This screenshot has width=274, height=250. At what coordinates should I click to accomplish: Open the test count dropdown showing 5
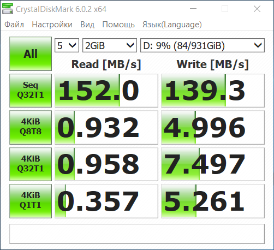point(67,45)
